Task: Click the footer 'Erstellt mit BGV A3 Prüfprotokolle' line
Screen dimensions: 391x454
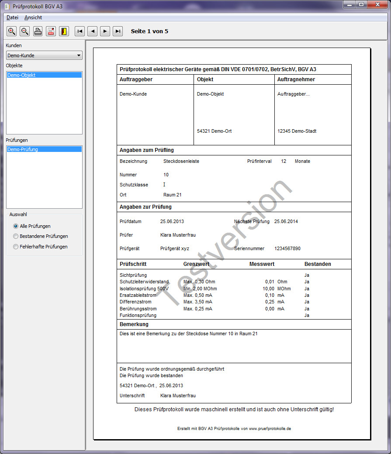Action: coord(234,429)
